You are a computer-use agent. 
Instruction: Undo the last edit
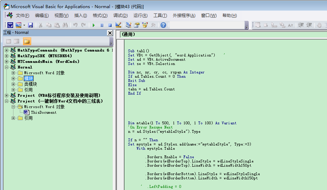pyautogui.click(x=75, y=25)
